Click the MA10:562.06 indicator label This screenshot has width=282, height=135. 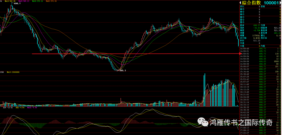[10, 1]
